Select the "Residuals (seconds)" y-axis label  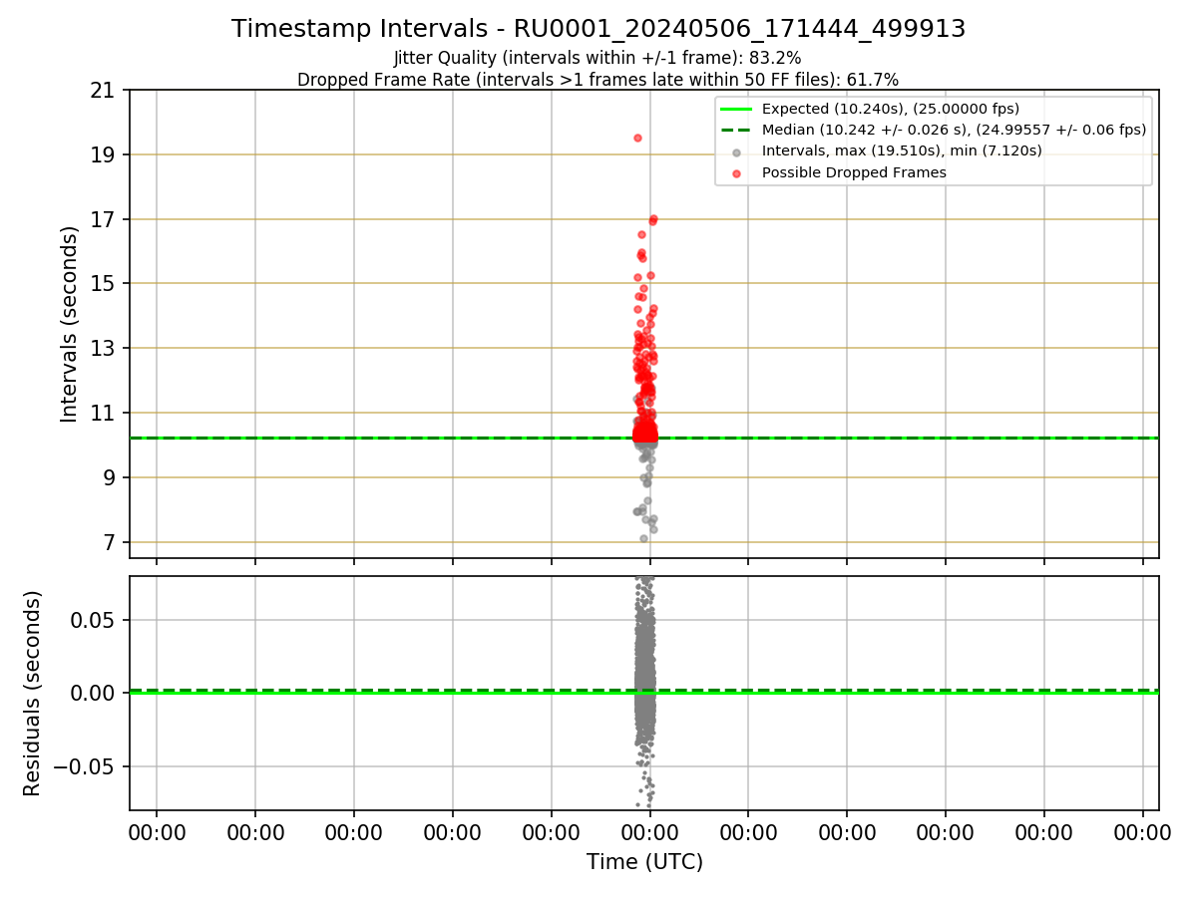point(33,693)
